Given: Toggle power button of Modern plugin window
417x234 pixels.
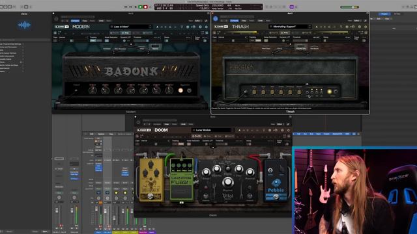Looking at the screenshot, I should [56, 19].
